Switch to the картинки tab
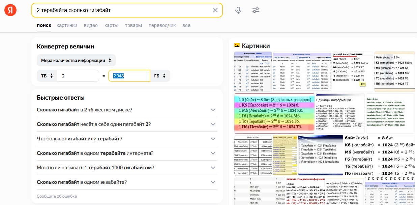The image size is (417, 205). pyautogui.click(x=67, y=25)
